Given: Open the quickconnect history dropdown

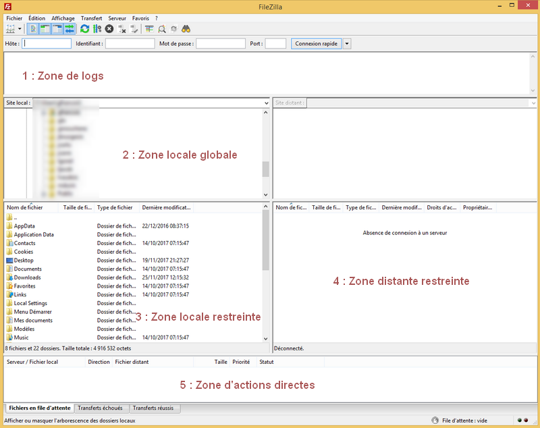Looking at the screenshot, I should pyautogui.click(x=346, y=43).
